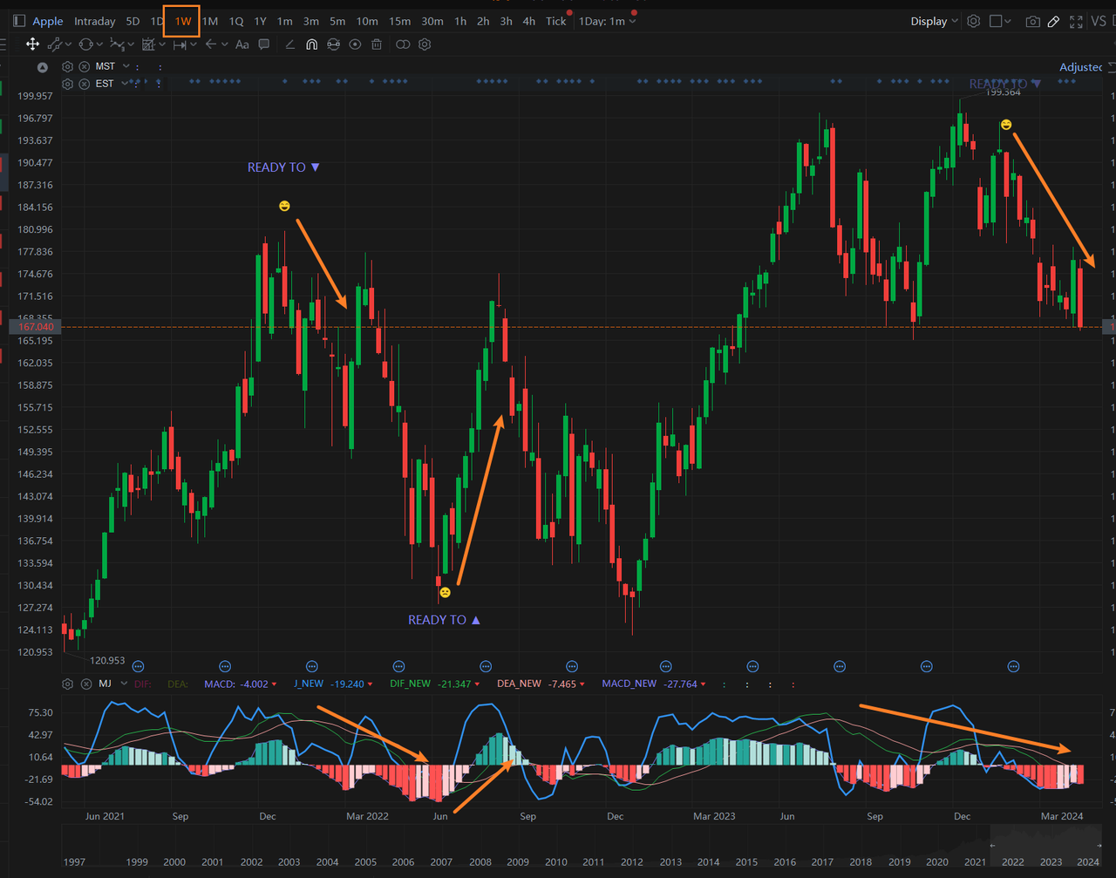This screenshot has height=878, width=1116.
Task: Expand the Display dropdown
Action: pyautogui.click(x=935, y=21)
